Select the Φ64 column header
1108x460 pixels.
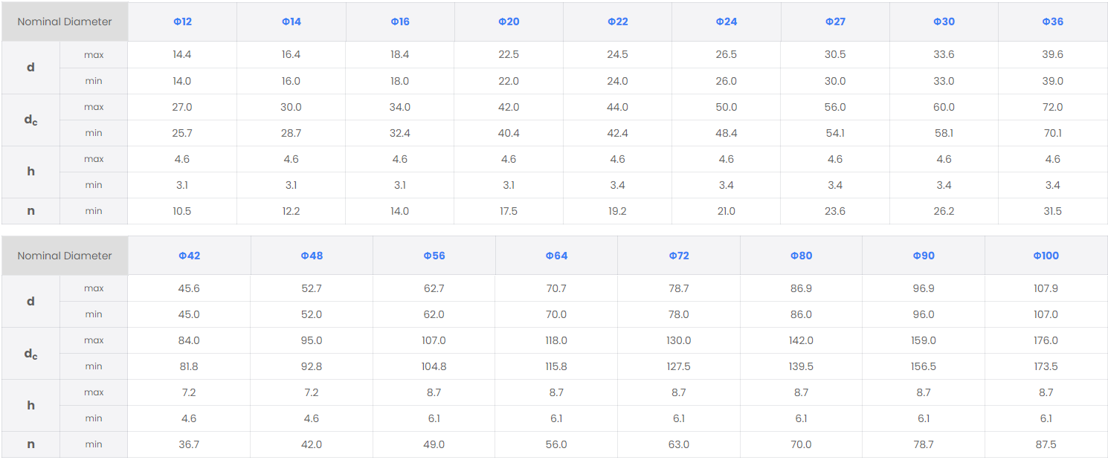pos(556,256)
